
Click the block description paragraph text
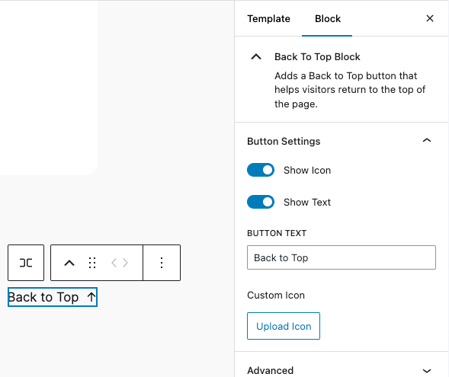click(x=350, y=90)
